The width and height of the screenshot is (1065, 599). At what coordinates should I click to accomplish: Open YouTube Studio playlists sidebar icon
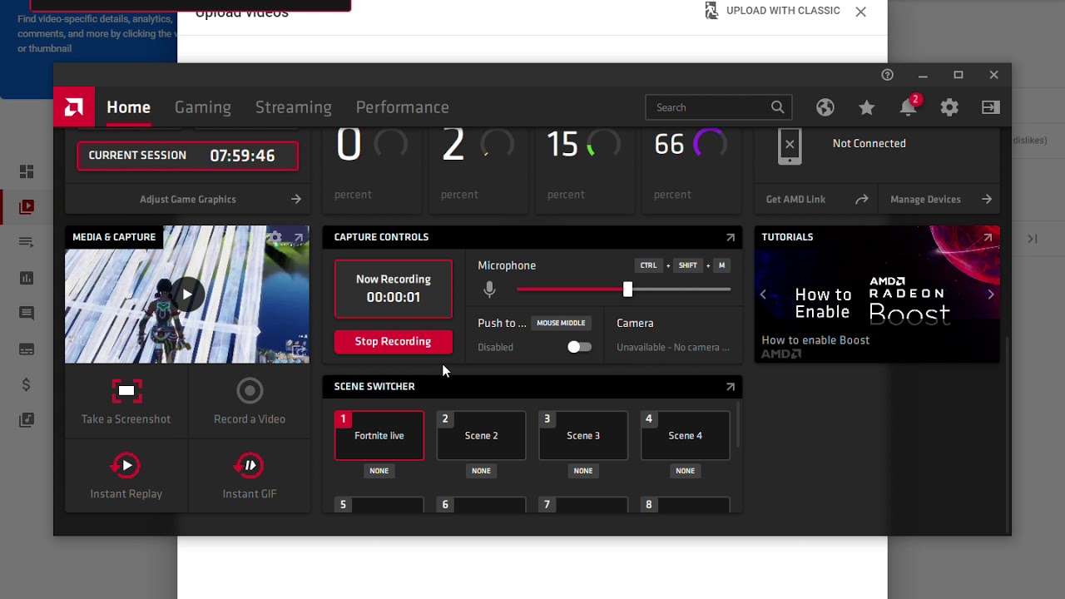pyautogui.click(x=27, y=242)
